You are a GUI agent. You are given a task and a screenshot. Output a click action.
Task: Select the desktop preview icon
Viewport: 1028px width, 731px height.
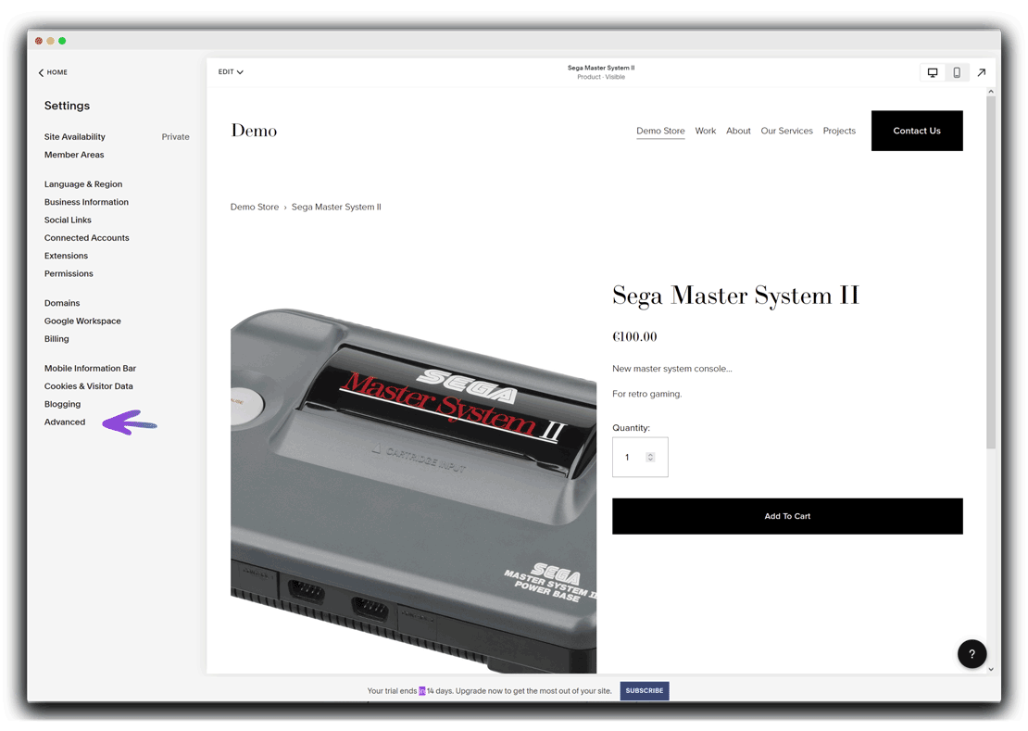tap(933, 72)
